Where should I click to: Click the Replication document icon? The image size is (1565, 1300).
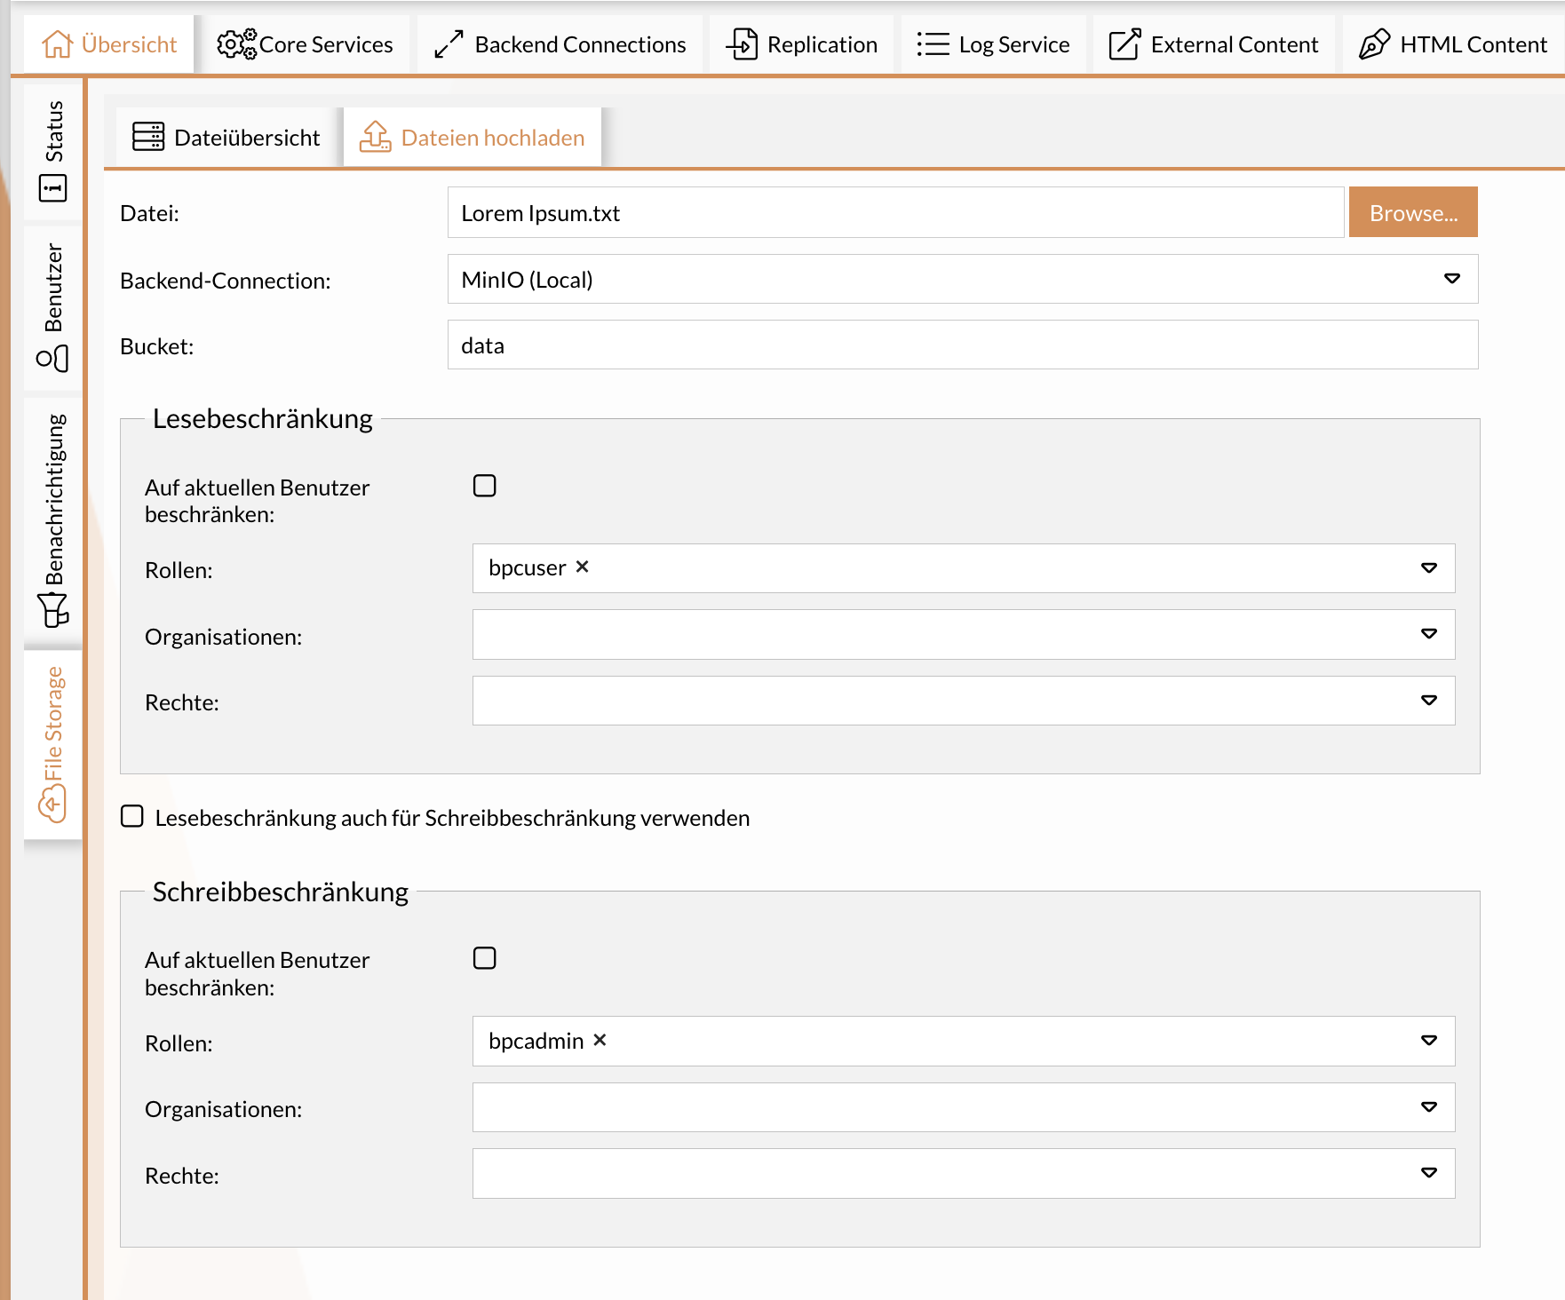(742, 44)
